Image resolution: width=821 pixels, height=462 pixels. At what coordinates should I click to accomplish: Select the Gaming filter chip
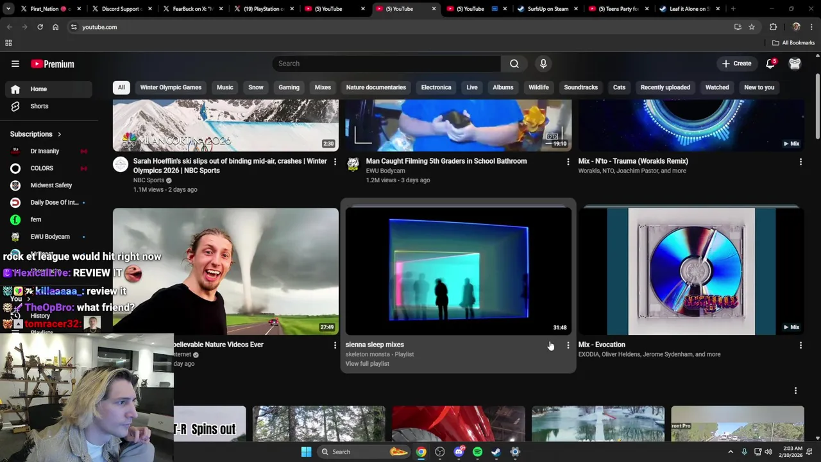coord(289,87)
